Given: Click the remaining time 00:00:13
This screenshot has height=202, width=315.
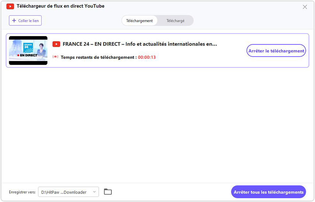Looking at the screenshot, I should [147, 57].
